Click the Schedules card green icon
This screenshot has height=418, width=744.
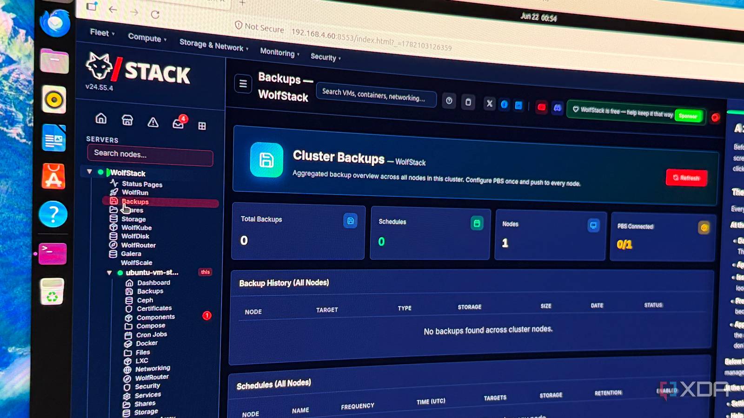click(x=477, y=223)
